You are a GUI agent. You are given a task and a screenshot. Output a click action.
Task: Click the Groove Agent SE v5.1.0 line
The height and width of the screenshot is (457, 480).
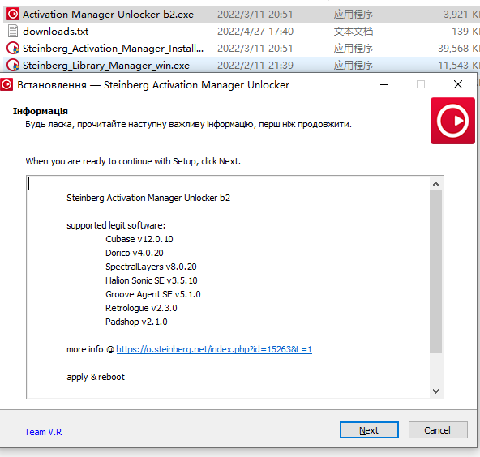[x=153, y=294]
